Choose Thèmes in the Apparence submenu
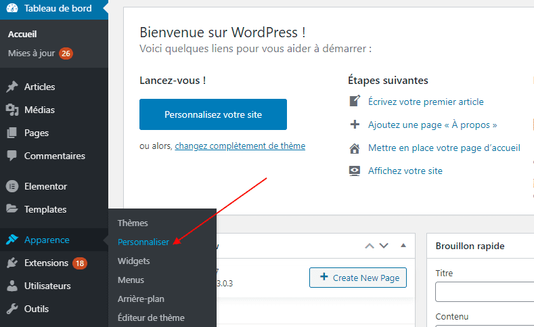This screenshot has width=534, height=327. pyautogui.click(x=133, y=223)
